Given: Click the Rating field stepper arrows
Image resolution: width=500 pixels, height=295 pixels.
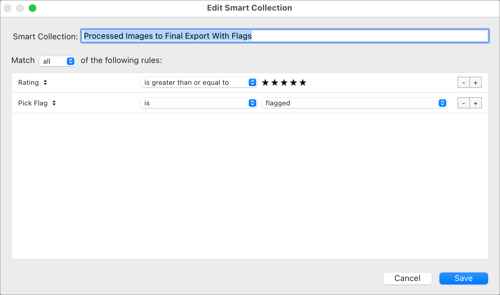Looking at the screenshot, I should [x=45, y=82].
